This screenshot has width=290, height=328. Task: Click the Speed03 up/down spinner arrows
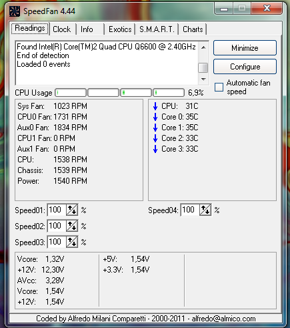pos(72,242)
